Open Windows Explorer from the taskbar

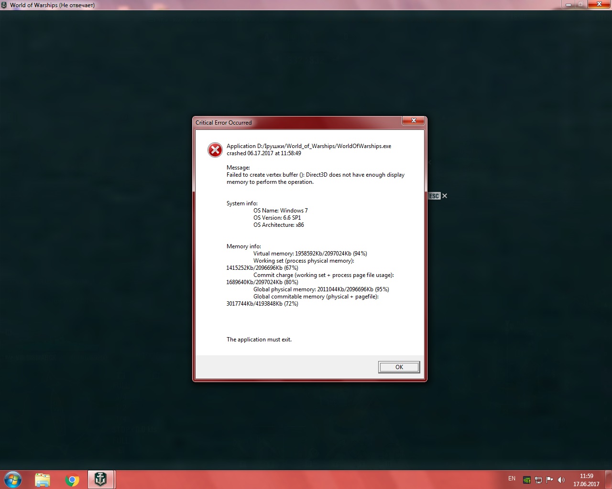[43, 479]
